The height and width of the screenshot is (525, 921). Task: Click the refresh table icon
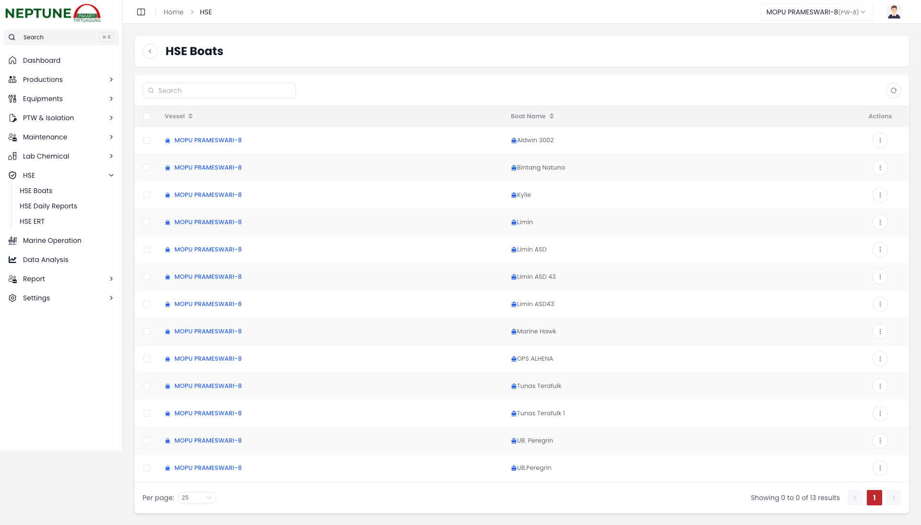coord(893,91)
